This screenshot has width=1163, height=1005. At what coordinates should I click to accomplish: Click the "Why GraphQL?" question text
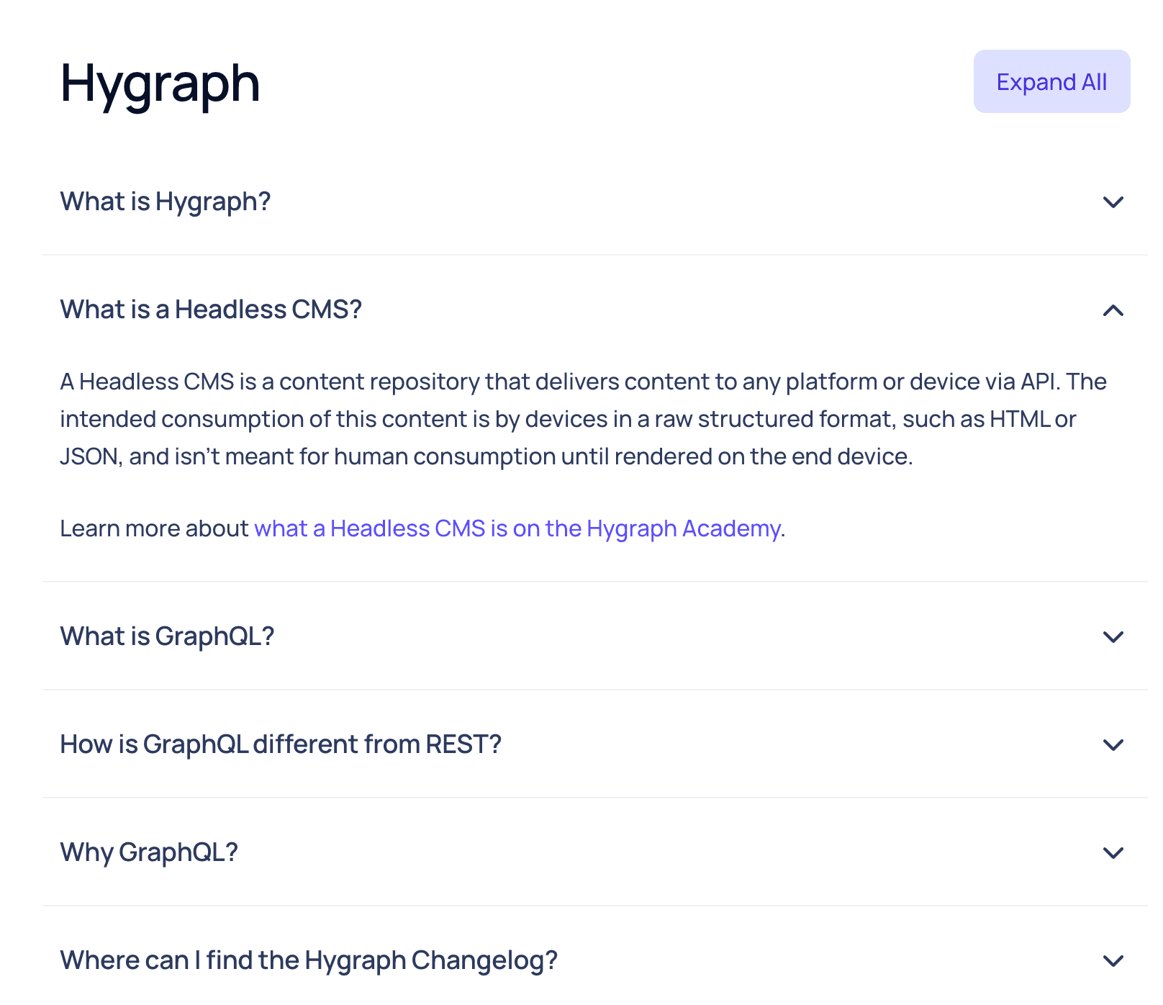click(148, 852)
